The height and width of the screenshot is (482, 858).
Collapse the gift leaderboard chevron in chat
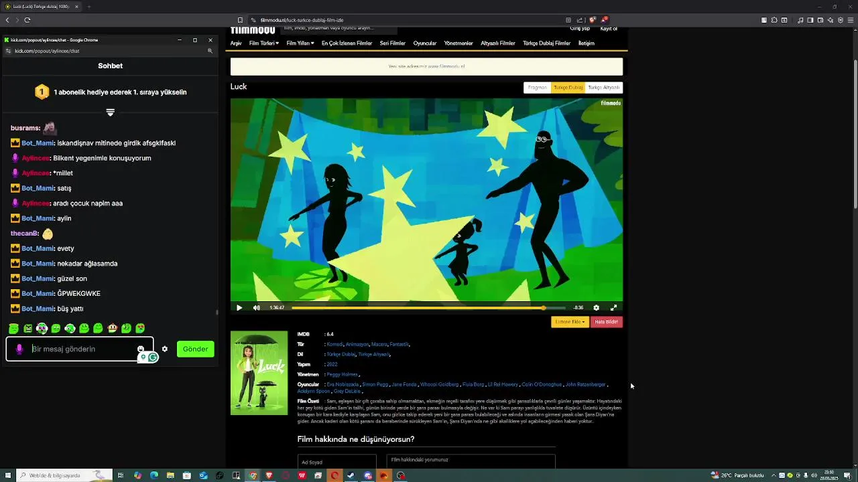(x=111, y=112)
